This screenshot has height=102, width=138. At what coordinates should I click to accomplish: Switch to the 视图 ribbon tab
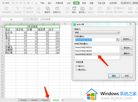(x=92, y=3)
